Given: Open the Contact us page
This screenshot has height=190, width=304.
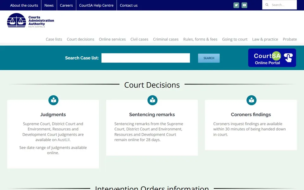Looking at the screenshot, I should (x=129, y=5).
